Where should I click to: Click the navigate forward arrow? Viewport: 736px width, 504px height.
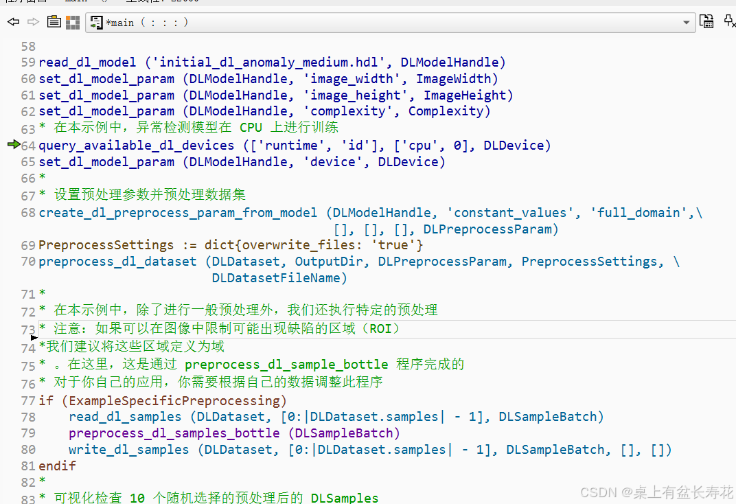pos(32,21)
